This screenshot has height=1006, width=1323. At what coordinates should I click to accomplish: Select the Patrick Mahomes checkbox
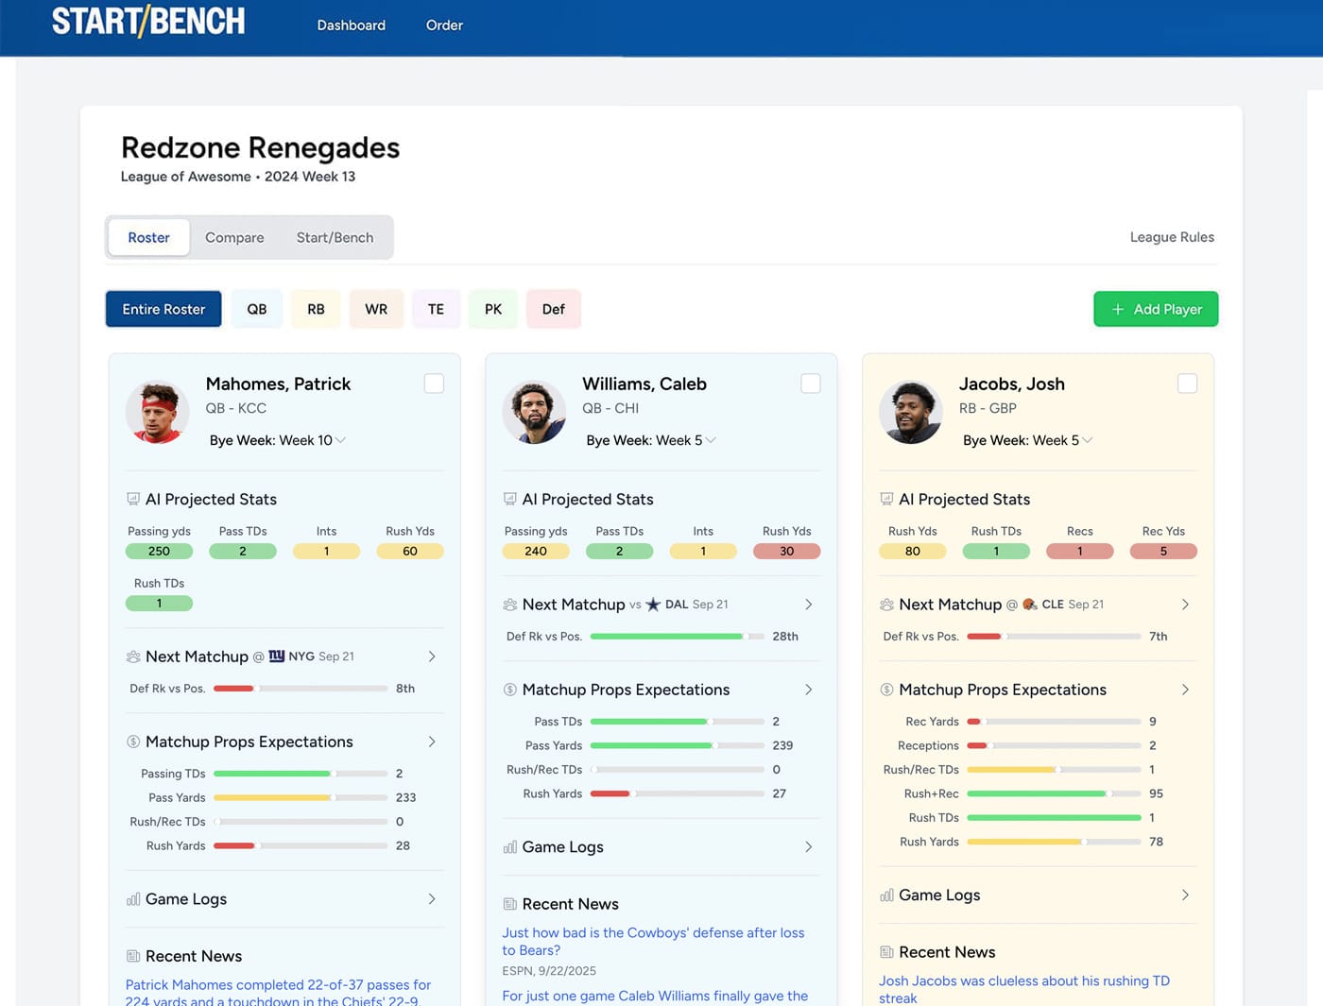coord(434,384)
